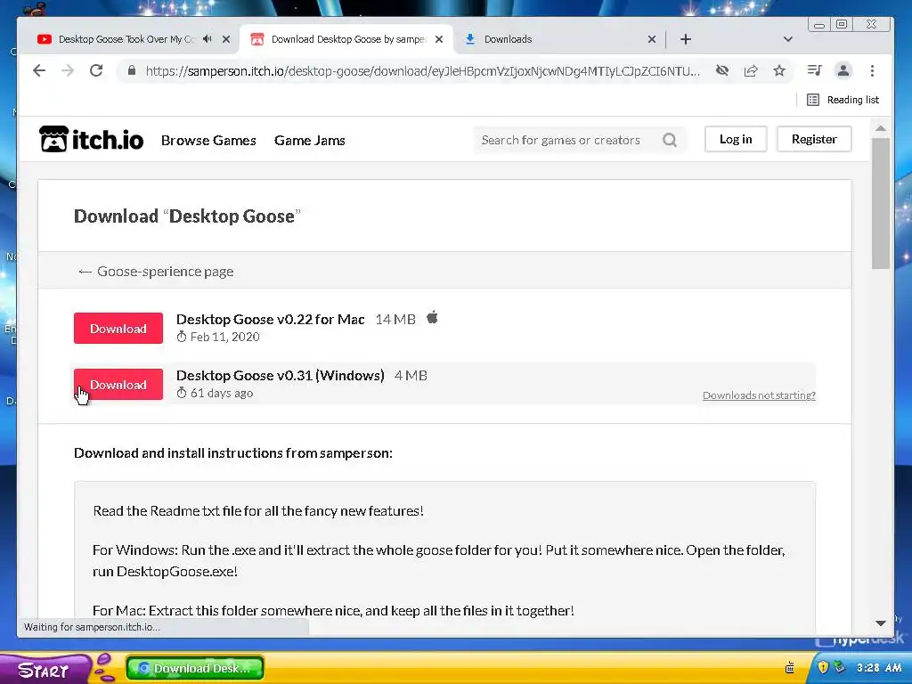Open Browse Games menu link

[x=208, y=140]
